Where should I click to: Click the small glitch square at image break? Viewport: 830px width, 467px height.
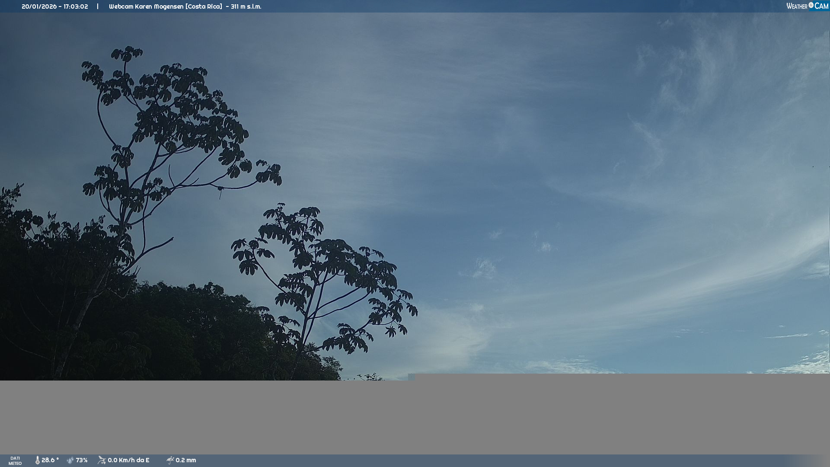click(x=411, y=377)
